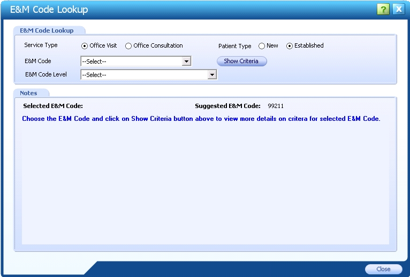Click the E&M Code Lookup window title
This screenshot has width=410, height=277.
[x=49, y=10]
